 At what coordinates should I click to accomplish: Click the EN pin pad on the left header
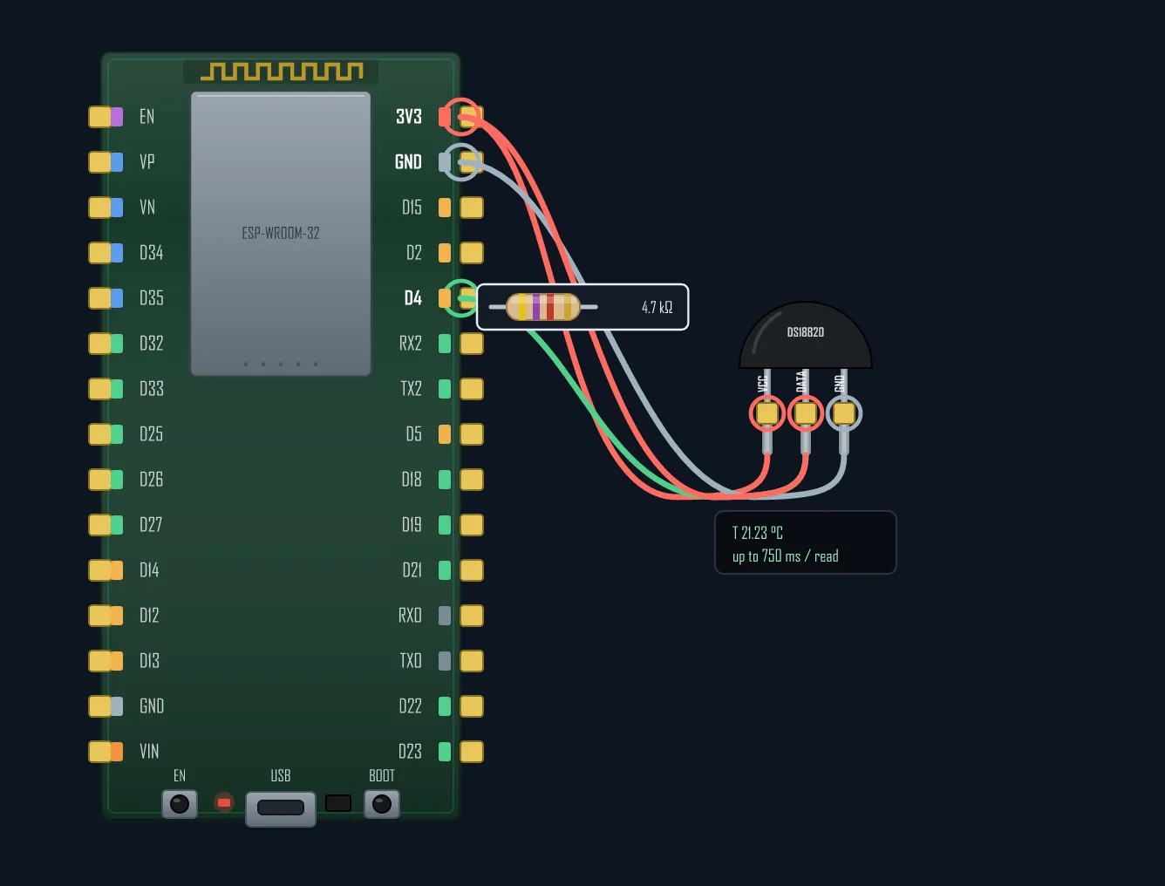tap(100, 117)
